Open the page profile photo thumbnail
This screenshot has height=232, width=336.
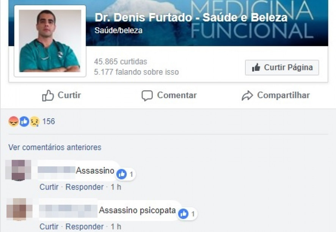point(50,41)
